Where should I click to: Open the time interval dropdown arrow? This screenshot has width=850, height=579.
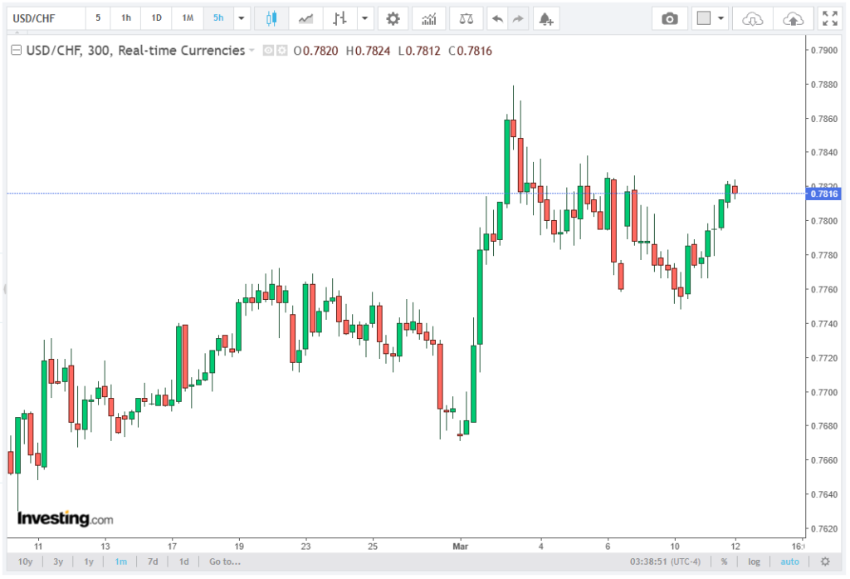(242, 18)
